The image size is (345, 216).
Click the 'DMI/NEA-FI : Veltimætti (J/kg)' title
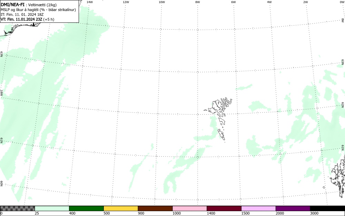click(x=29, y=4)
